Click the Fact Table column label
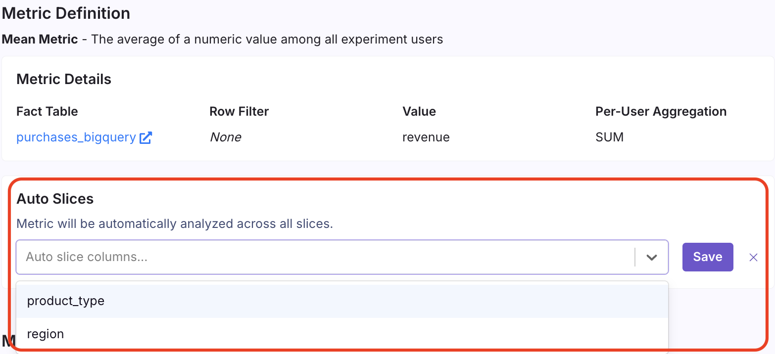Screen dimensions: 775x354 47,112
